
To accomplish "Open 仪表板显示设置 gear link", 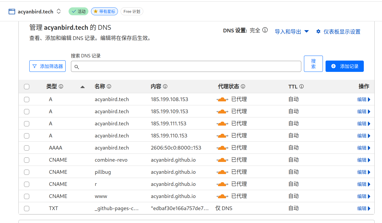I will coord(338,32).
